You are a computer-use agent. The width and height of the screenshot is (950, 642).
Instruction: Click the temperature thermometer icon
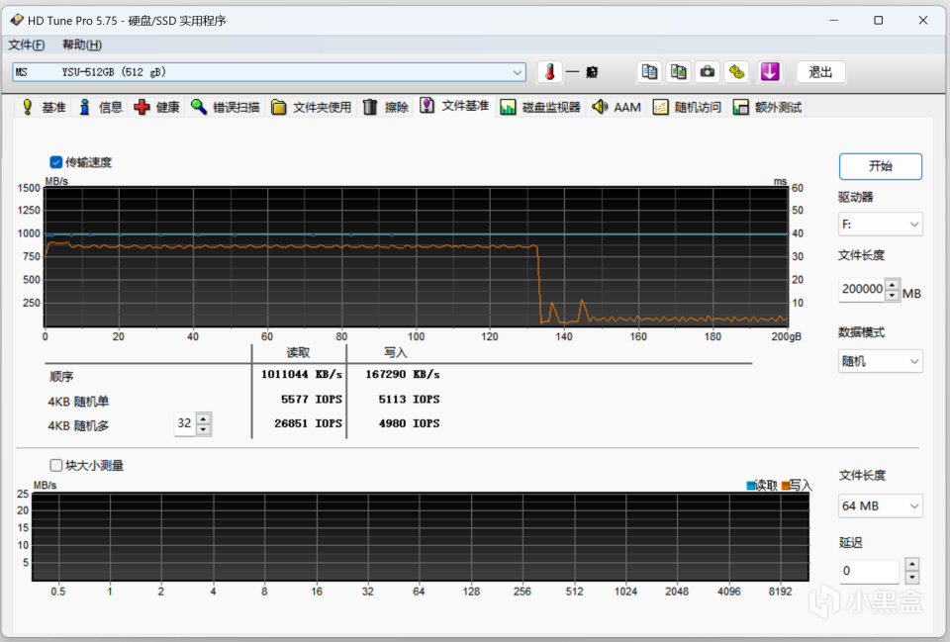coord(549,72)
